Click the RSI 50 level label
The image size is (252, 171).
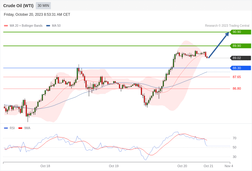click(x=235, y=147)
